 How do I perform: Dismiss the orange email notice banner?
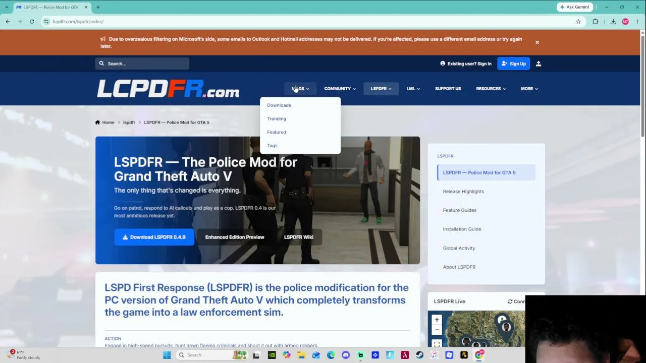[537, 42]
